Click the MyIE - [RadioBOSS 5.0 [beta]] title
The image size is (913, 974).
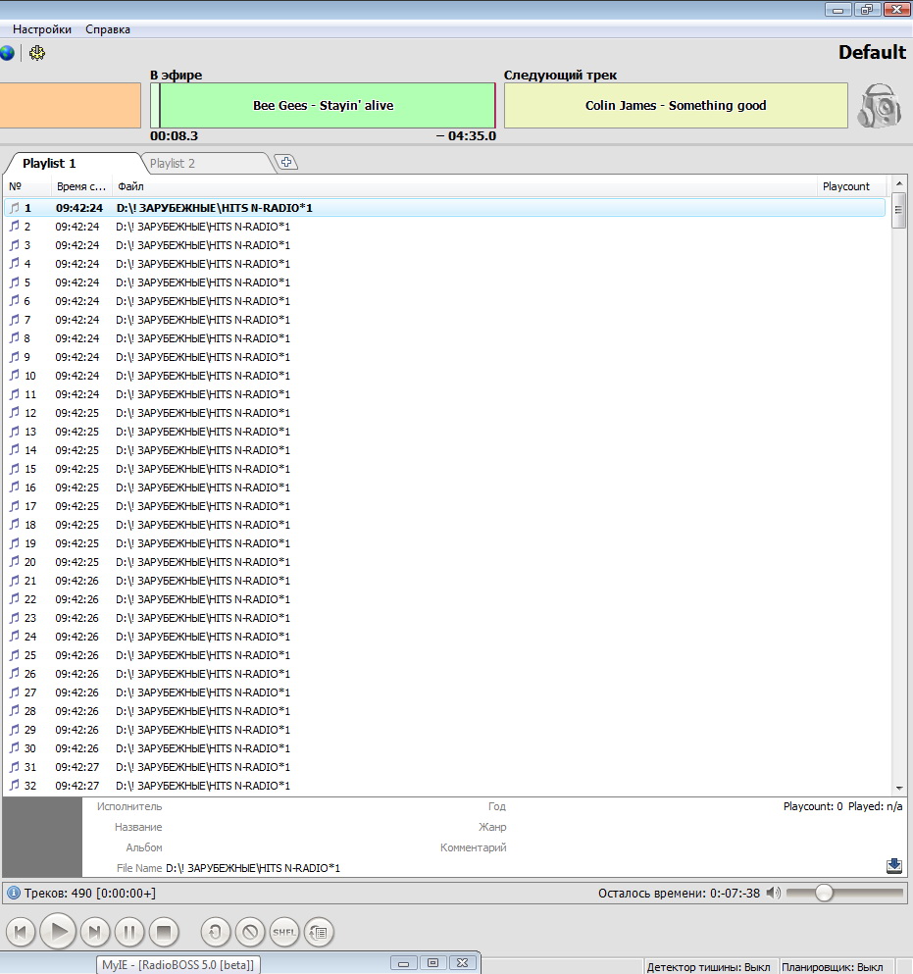(x=178, y=965)
